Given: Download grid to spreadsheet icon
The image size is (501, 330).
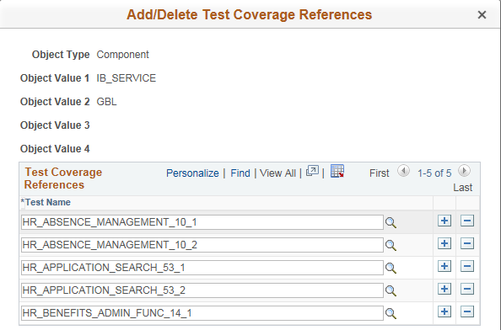Looking at the screenshot, I should click(x=337, y=171).
